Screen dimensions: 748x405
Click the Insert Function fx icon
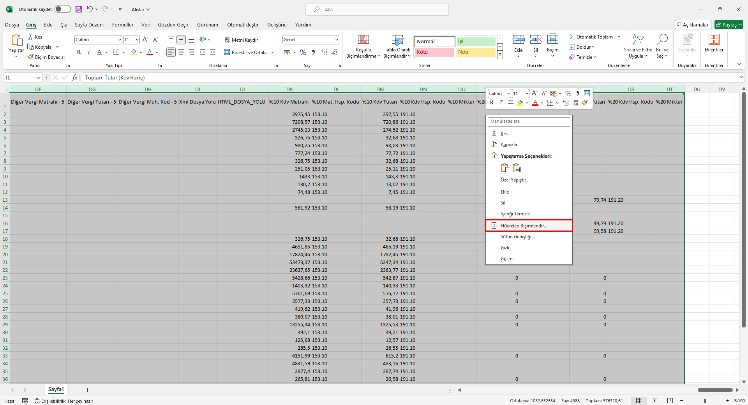point(74,77)
